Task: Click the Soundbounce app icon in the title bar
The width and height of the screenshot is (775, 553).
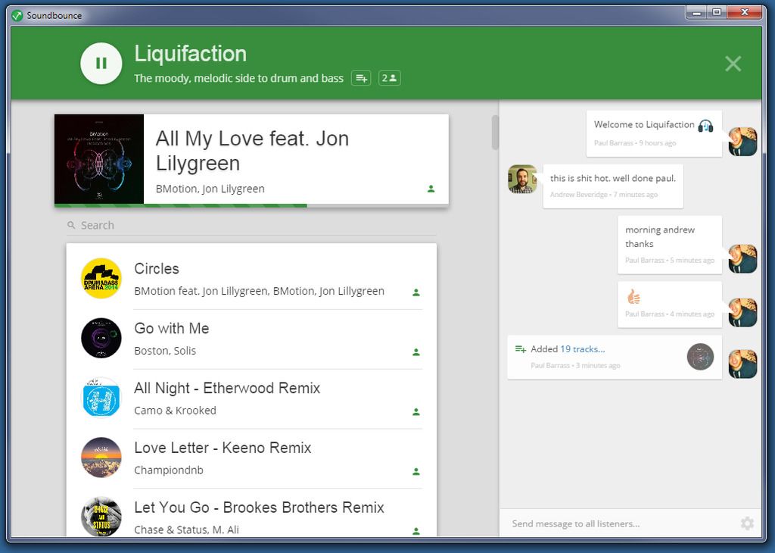Action: 17,15
